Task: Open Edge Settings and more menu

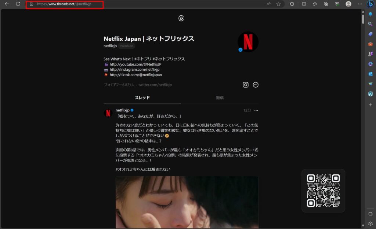Action: [360, 4]
